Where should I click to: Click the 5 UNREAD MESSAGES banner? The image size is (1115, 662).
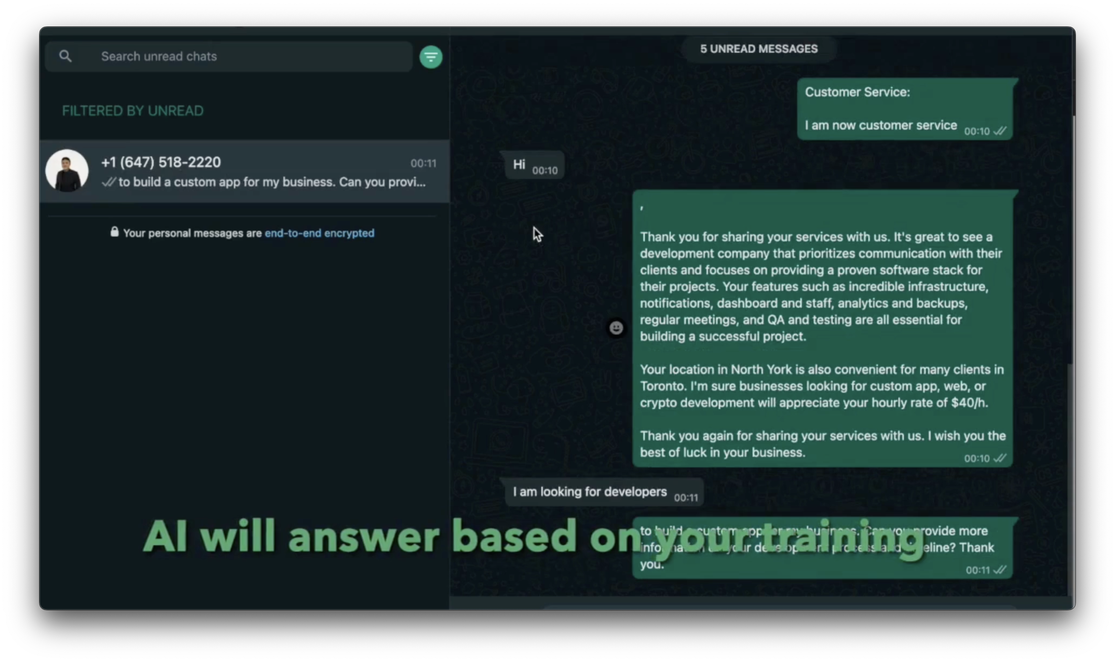(x=758, y=49)
